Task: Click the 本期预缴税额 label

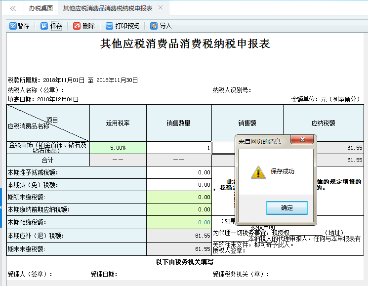Action: tap(27, 222)
